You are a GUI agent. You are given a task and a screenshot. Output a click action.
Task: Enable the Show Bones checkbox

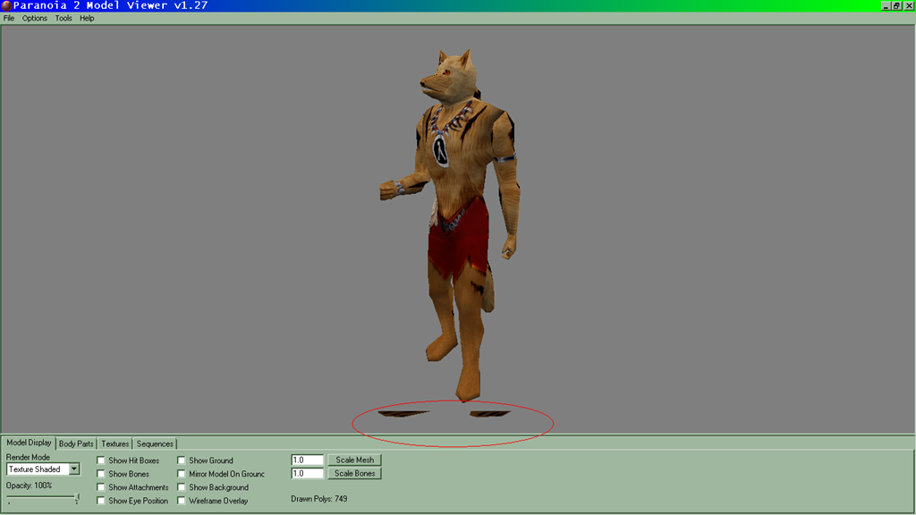101,474
